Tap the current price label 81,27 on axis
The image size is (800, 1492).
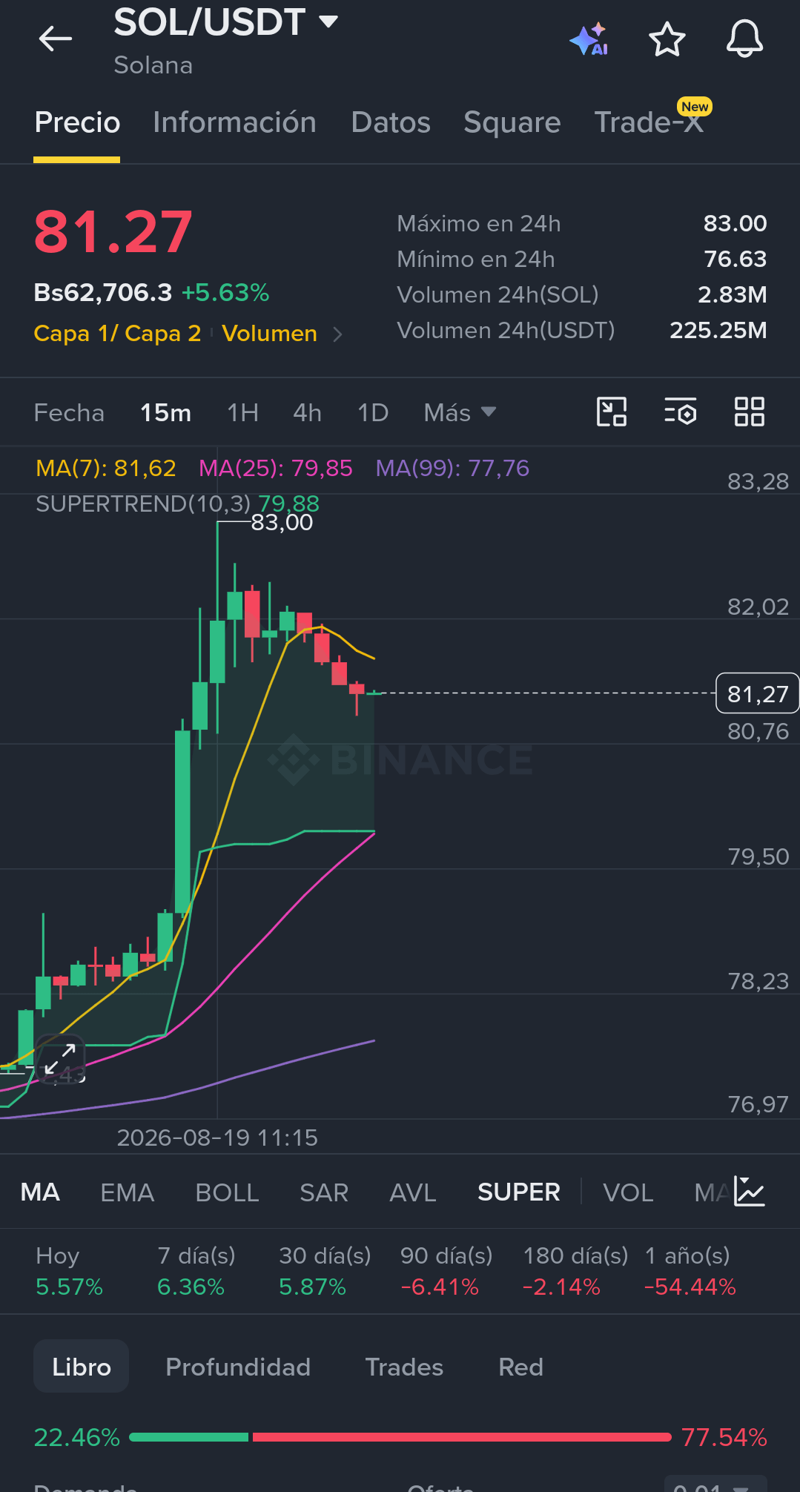tap(757, 693)
